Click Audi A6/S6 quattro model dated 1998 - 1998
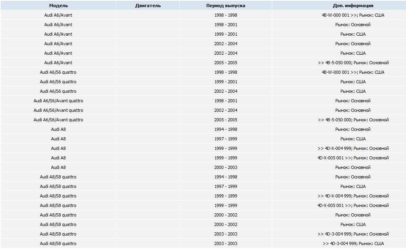406x249 pixels. click(58, 72)
